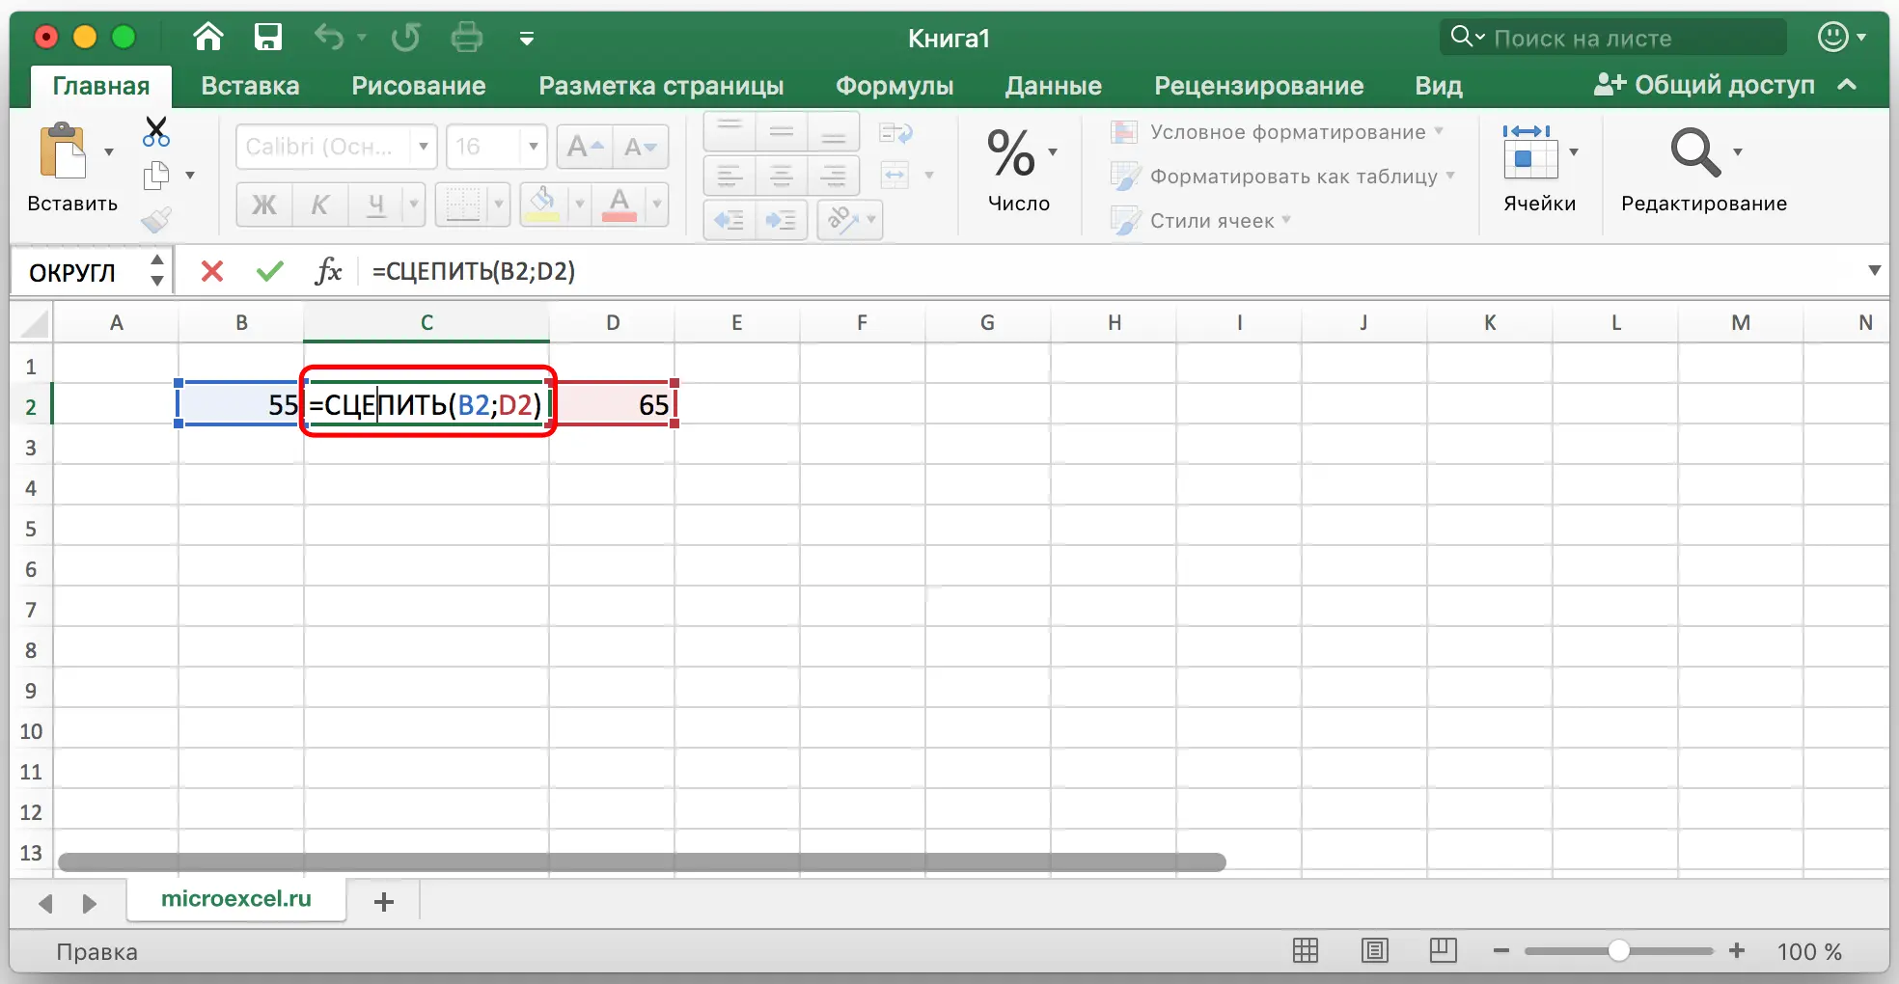
Task: Print the workbook using printer icon
Action: coord(467,38)
